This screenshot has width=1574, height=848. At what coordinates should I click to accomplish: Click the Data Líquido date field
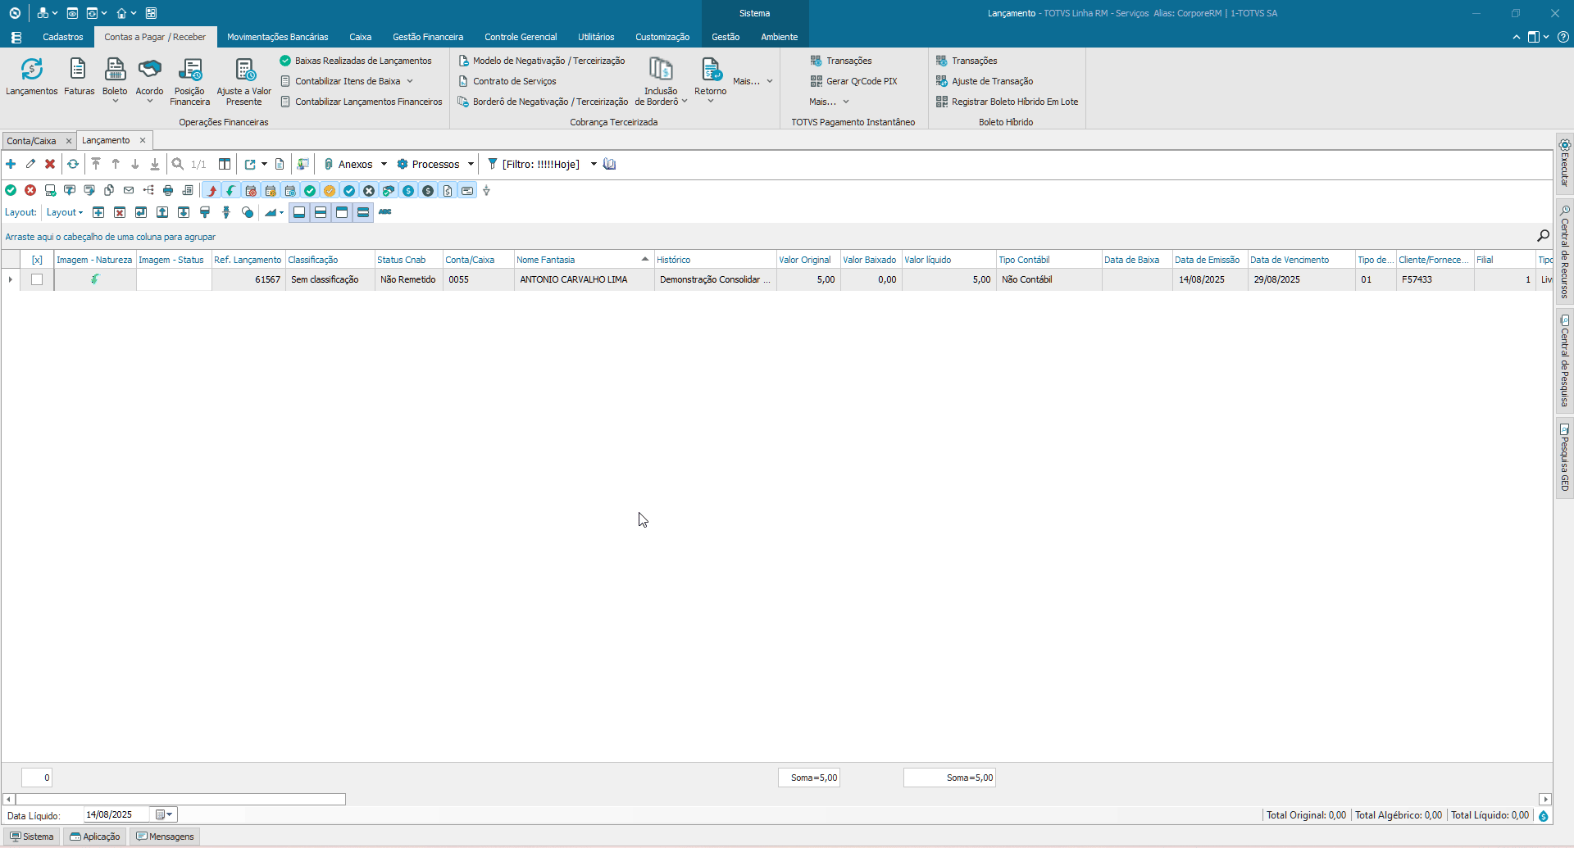(116, 814)
